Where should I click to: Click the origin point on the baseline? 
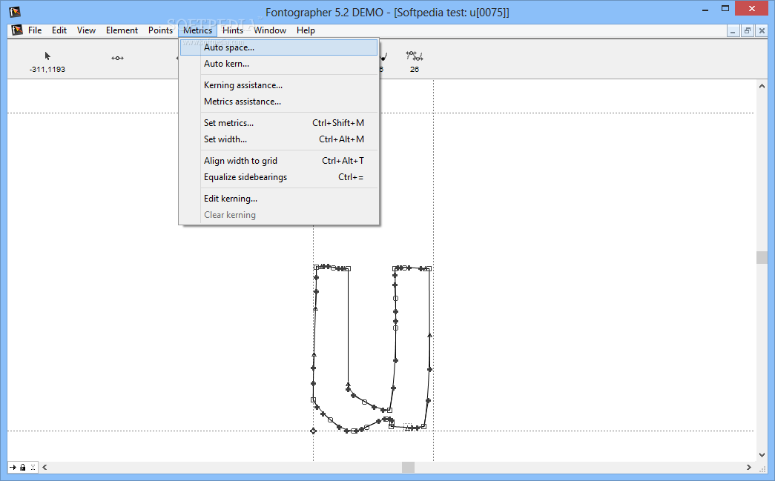point(314,431)
